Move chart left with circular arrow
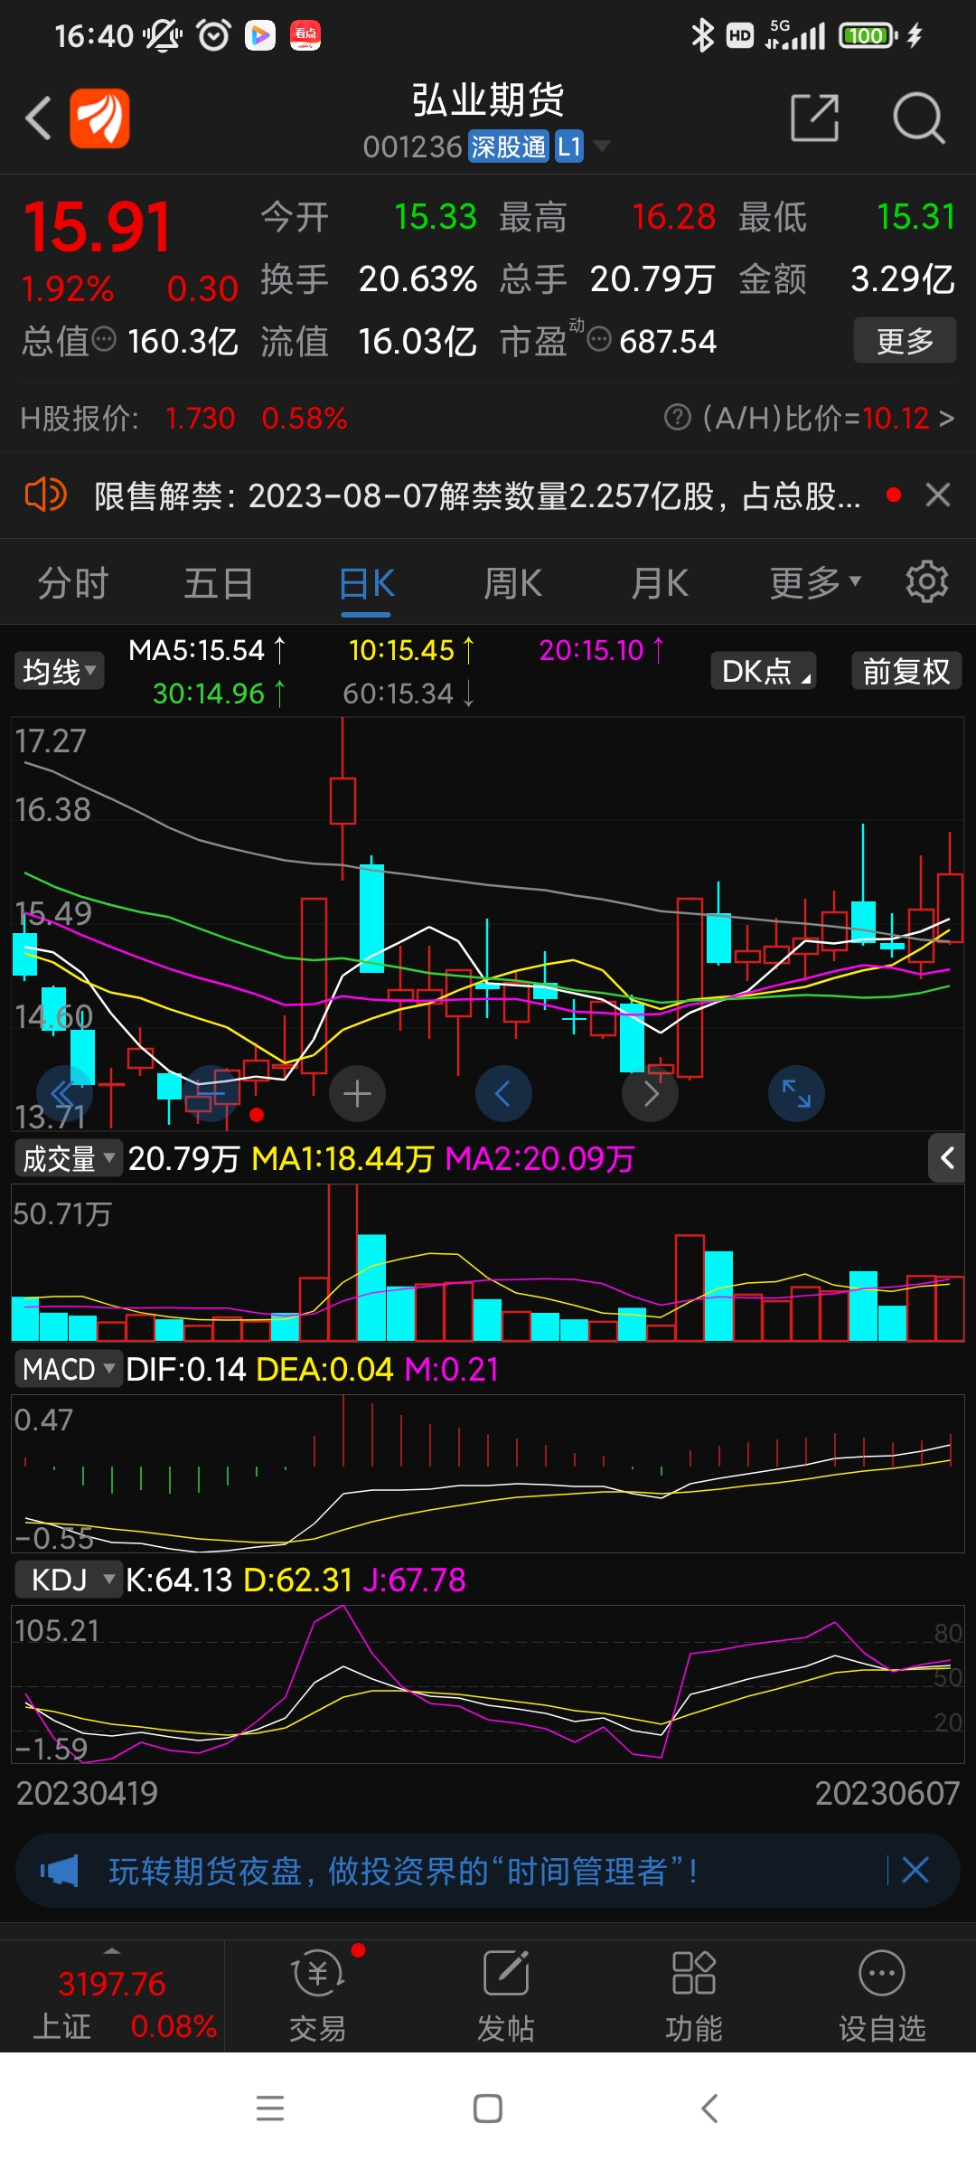Image resolution: width=976 pixels, height=2170 pixels. click(503, 1094)
